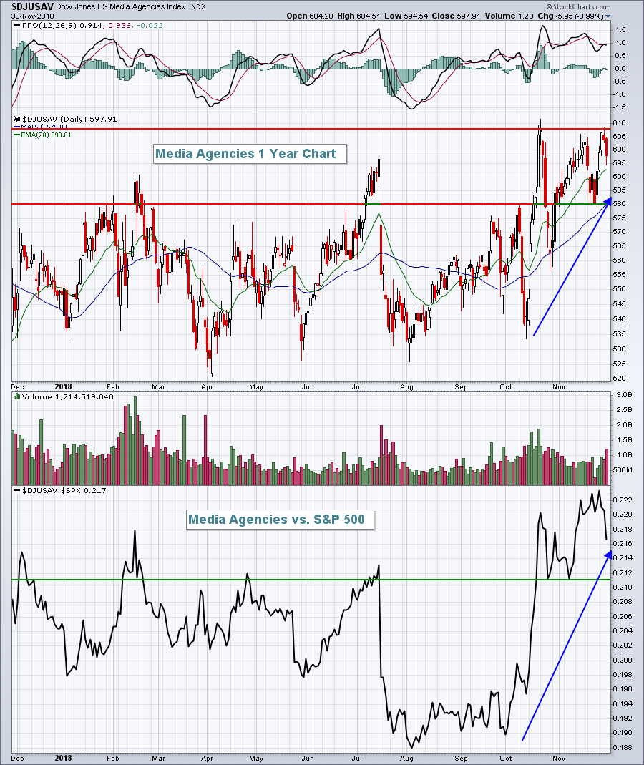Click the 3.0B volume axis label
The height and width of the screenshot is (765, 644).
click(624, 395)
